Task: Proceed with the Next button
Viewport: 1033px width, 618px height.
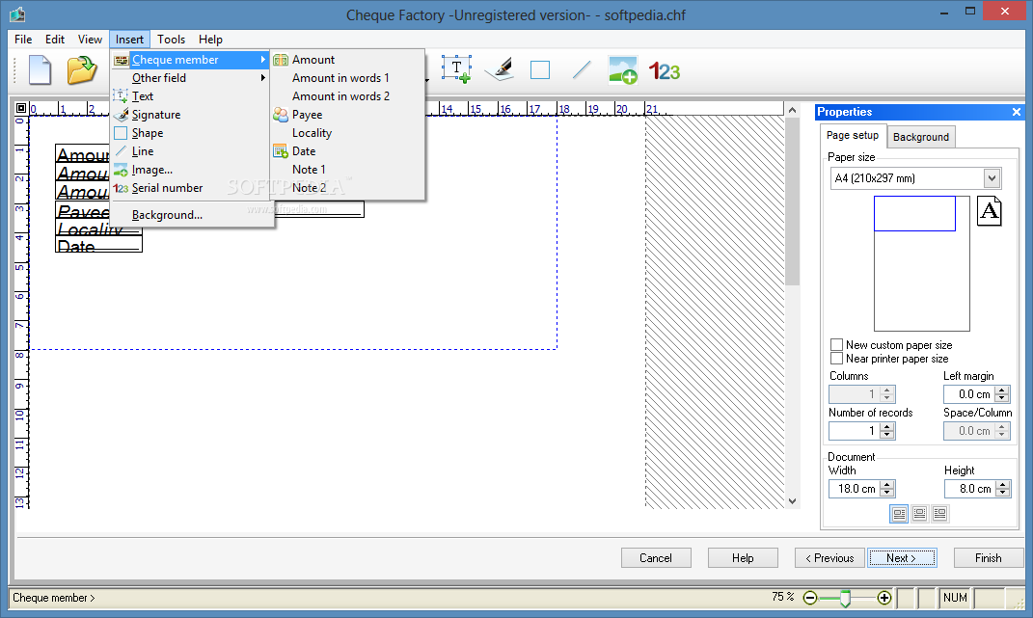Action: click(901, 558)
